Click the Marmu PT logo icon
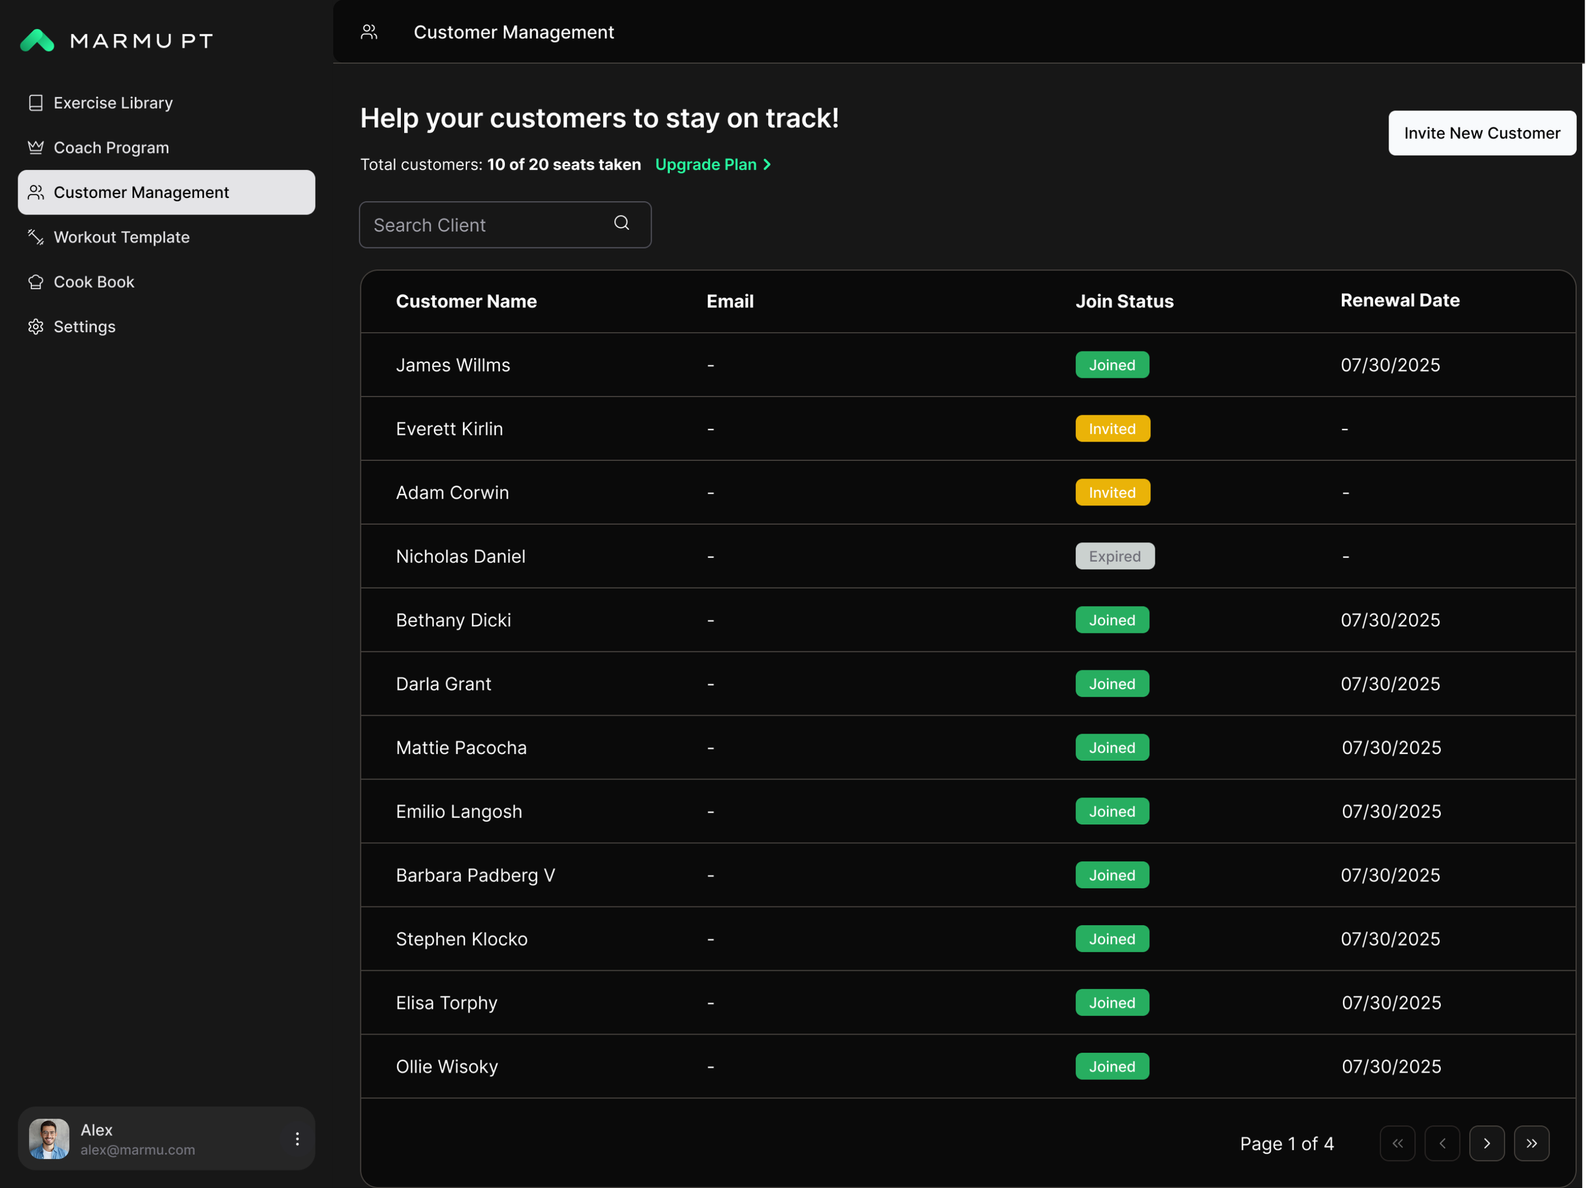This screenshot has height=1188, width=1586. pos(37,40)
